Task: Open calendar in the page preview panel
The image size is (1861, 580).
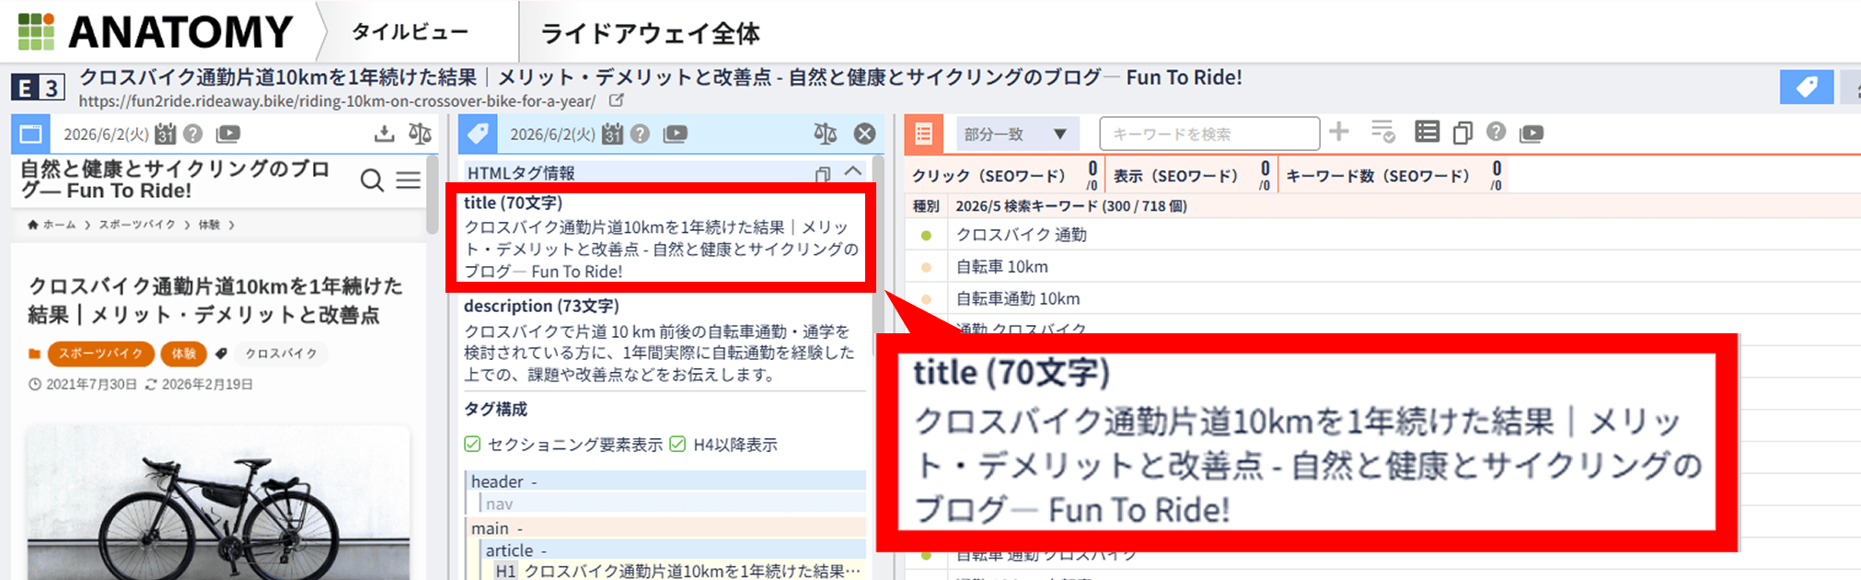Action: click(x=166, y=134)
